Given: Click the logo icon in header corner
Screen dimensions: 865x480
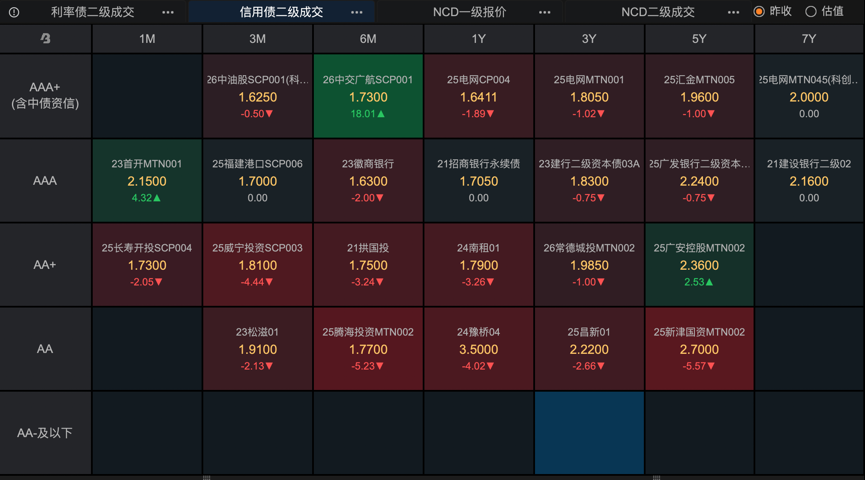Looking at the screenshot, I should point(45,39).
